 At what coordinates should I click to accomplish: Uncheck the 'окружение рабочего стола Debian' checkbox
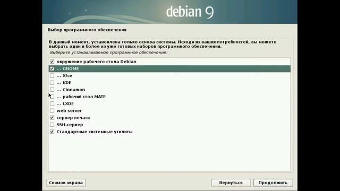pyautogui.click(x=52, y=62)
